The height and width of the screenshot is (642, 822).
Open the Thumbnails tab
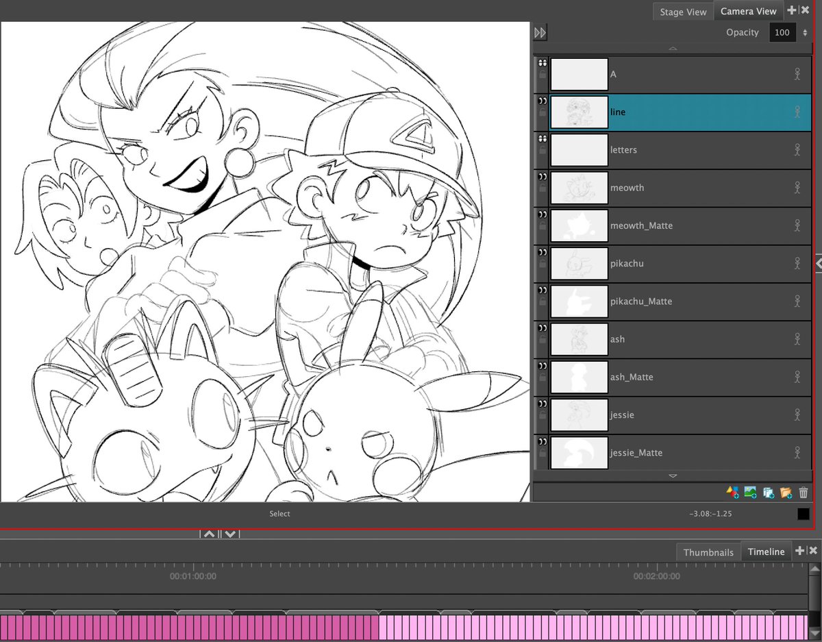[708, 552]
